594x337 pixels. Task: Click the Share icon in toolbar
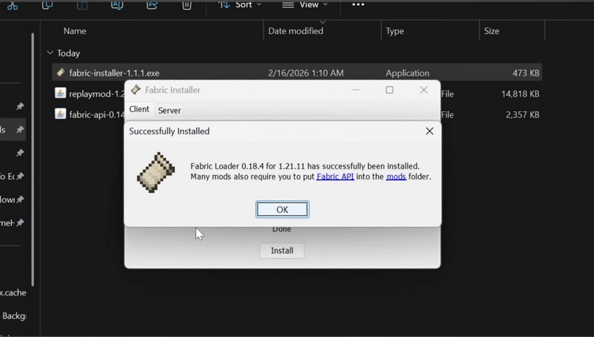(152, 5)
